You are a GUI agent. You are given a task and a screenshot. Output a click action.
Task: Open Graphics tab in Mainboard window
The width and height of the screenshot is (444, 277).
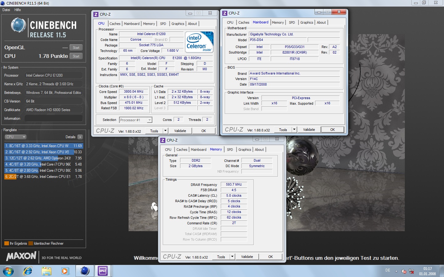coord(307,22)
